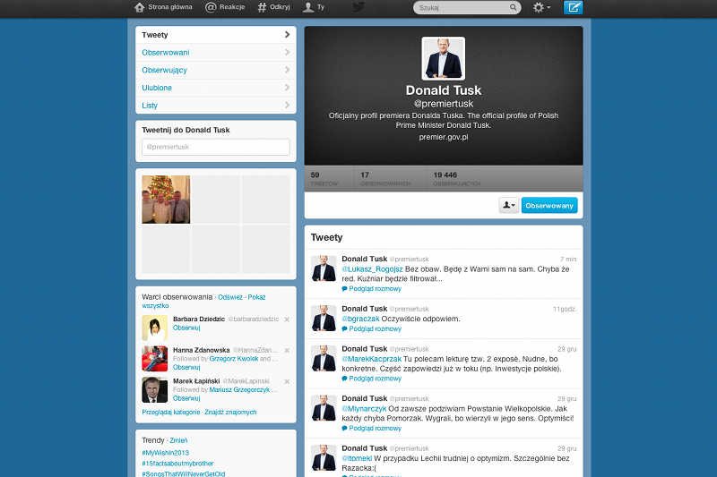Toggle the Obserwowany follow button
The height and width of the screenshot is (477, 717).
[549, 206]
